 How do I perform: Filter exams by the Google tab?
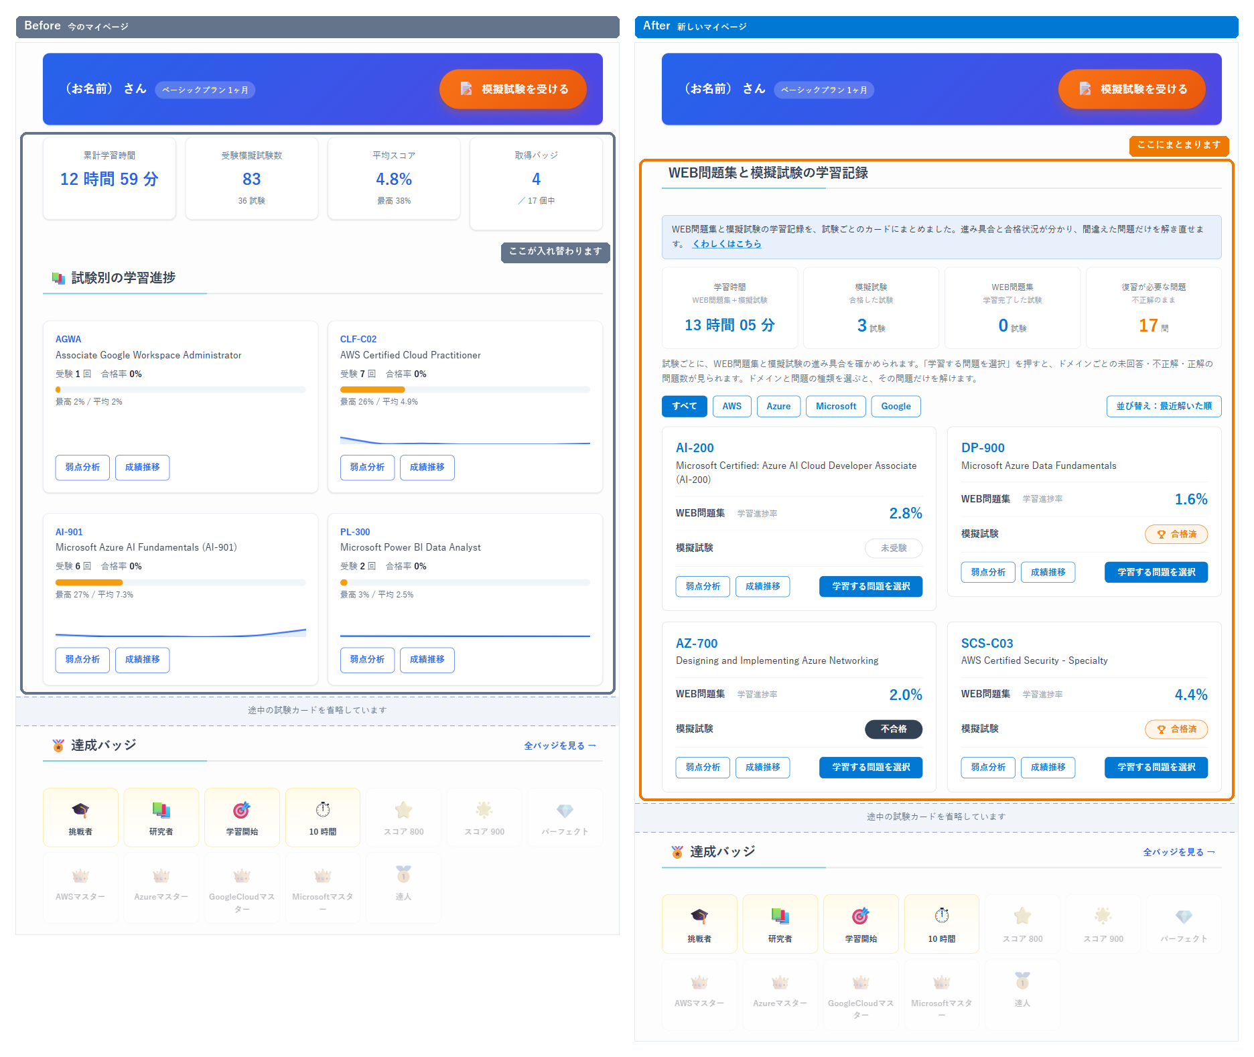(896, 406)
